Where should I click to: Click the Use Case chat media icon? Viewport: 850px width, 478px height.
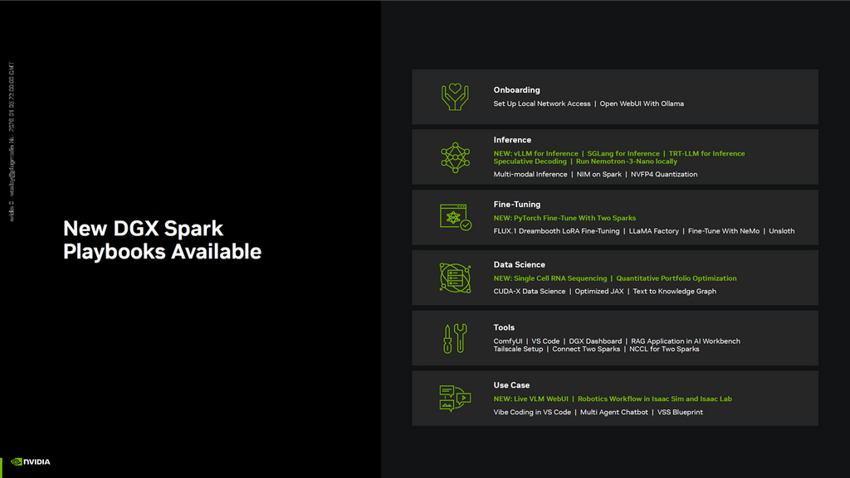(455, 398)
